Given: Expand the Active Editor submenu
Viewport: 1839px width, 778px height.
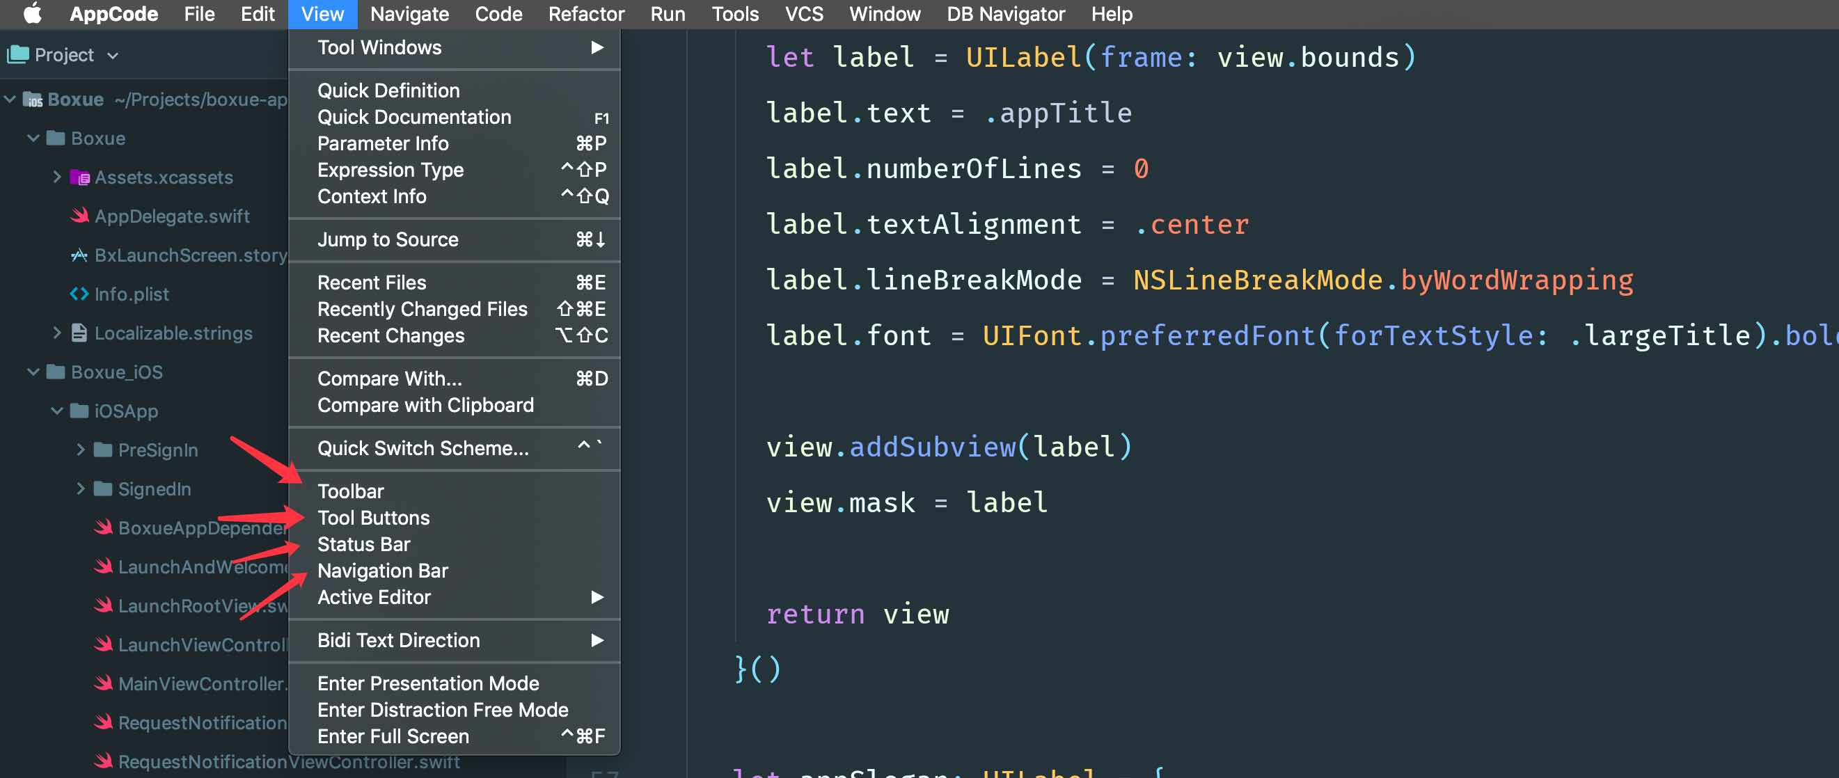Looking at the screenshot, I should click(454, 596).
